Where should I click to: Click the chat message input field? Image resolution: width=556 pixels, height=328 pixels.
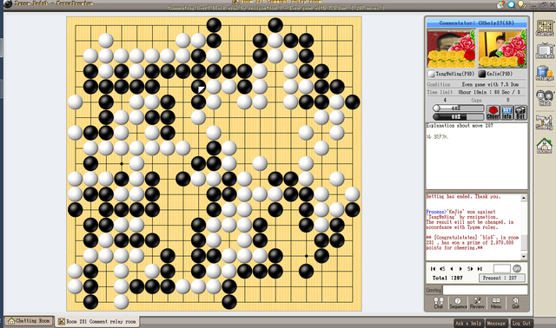pos(485,290)
